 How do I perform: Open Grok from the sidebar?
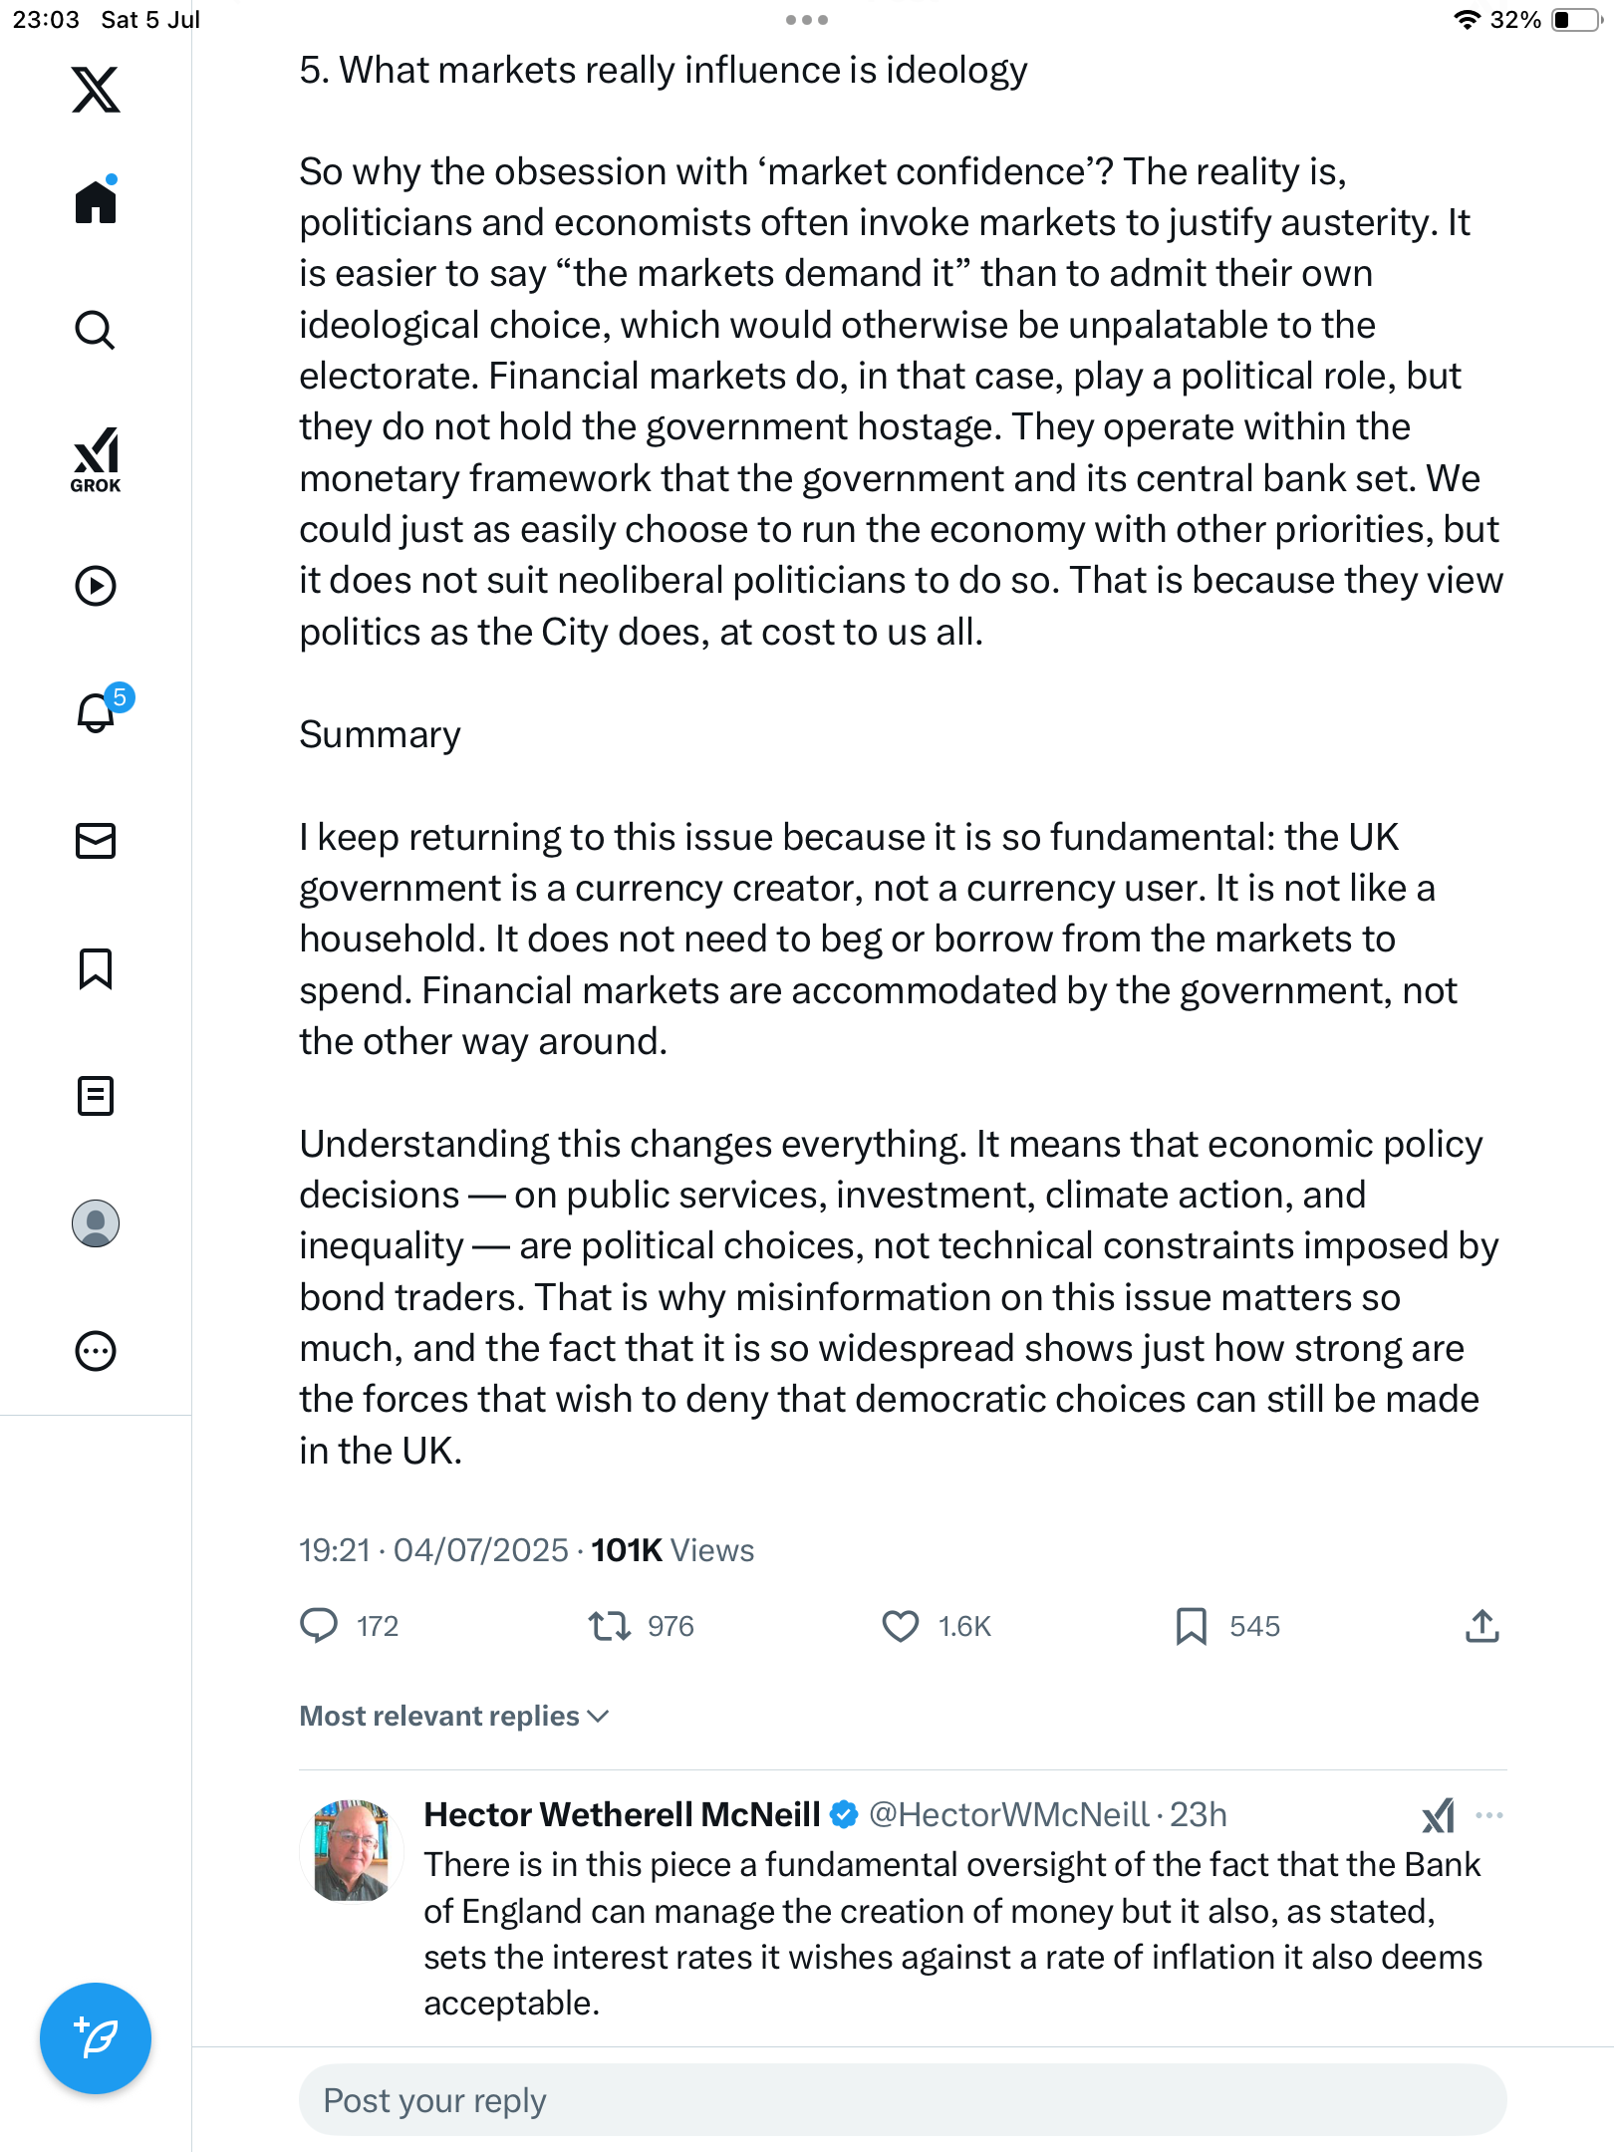tap(96, 459)
